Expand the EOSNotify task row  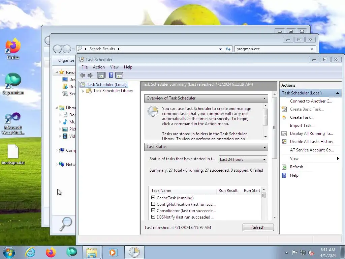153,217
